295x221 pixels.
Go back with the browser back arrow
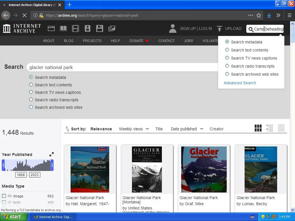[6, 16]
